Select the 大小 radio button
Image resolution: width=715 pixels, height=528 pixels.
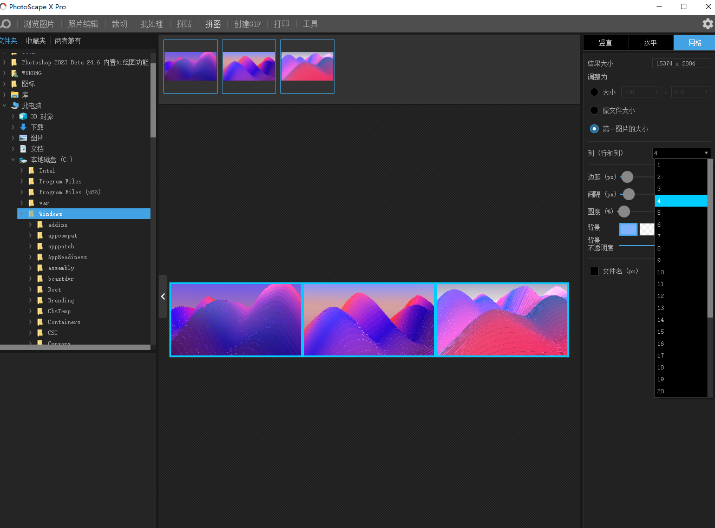[x=594, y=92]
